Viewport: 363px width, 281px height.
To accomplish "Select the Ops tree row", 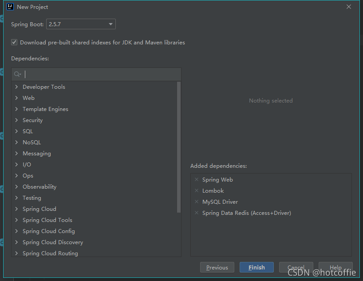I will pos(94,176).
